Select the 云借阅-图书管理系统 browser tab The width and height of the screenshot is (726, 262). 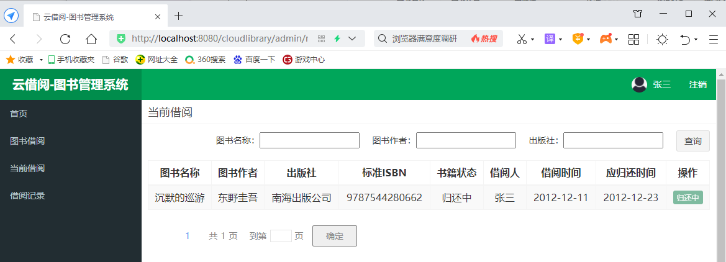pos(97,17)
